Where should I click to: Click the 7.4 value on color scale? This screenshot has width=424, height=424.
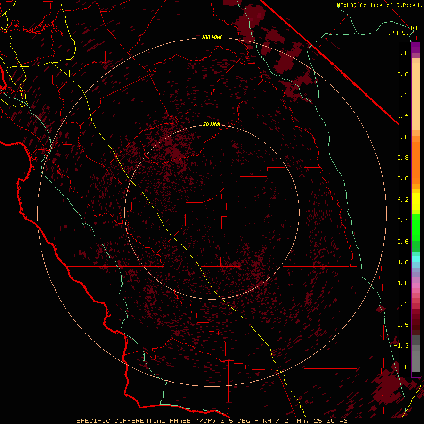pyautogui.click(x=403, y=116)
